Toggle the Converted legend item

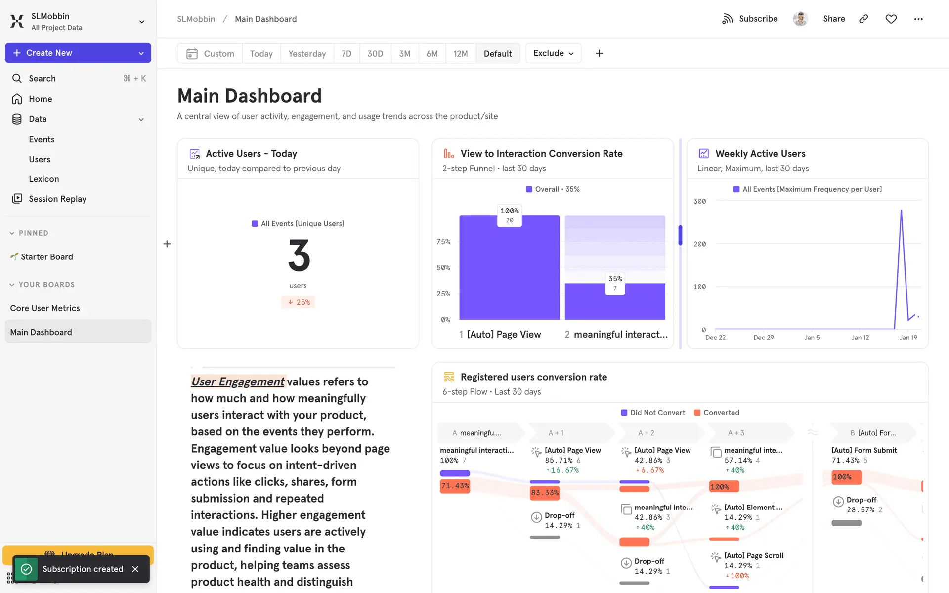coord(717,413)
